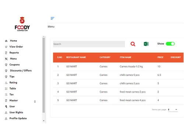Select item 'fired meat carnes-2 pcs'
This screenshot has height=138, width=184.
tap(132, 92)
